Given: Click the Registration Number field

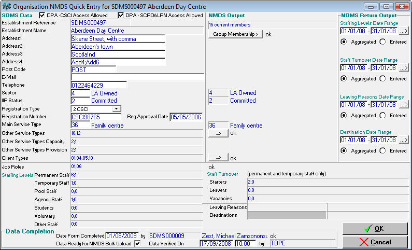Looking at the screenshot, I should (x=96, y=117).
